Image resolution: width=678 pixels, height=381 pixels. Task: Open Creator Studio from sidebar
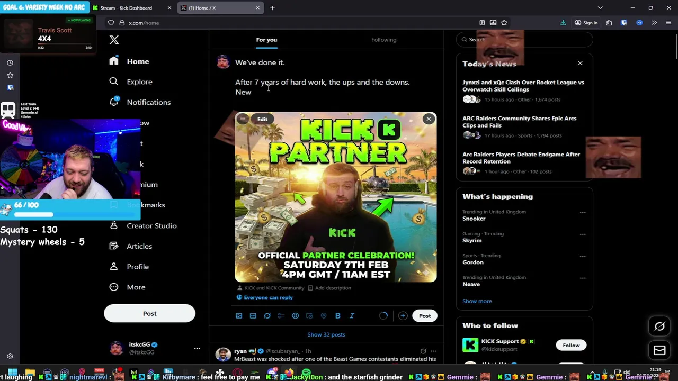coord(143,225)
